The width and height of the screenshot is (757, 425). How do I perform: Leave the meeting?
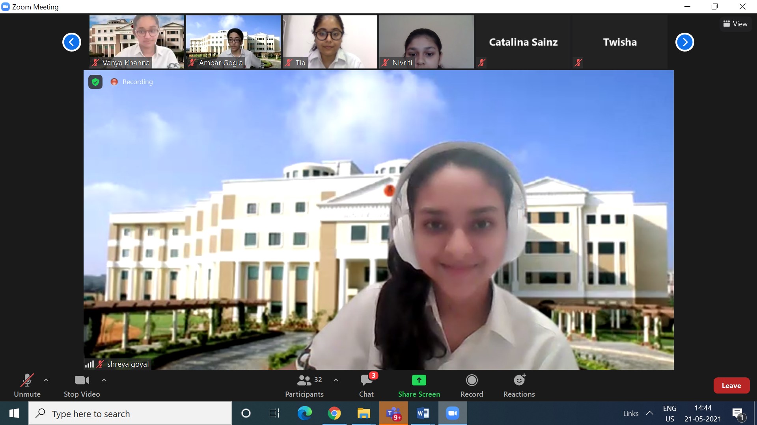coord(731,386)
